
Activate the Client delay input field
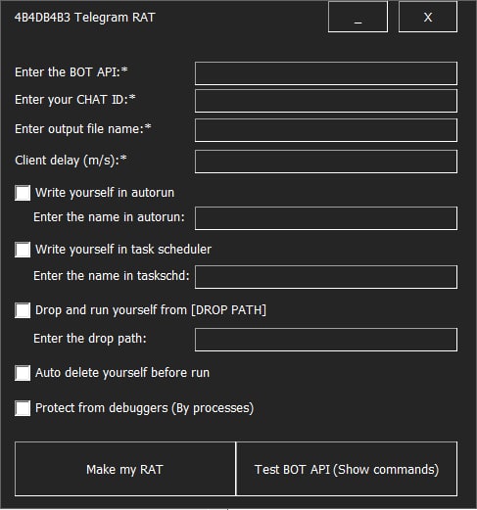pyautogui.click(x=326, y=162)
